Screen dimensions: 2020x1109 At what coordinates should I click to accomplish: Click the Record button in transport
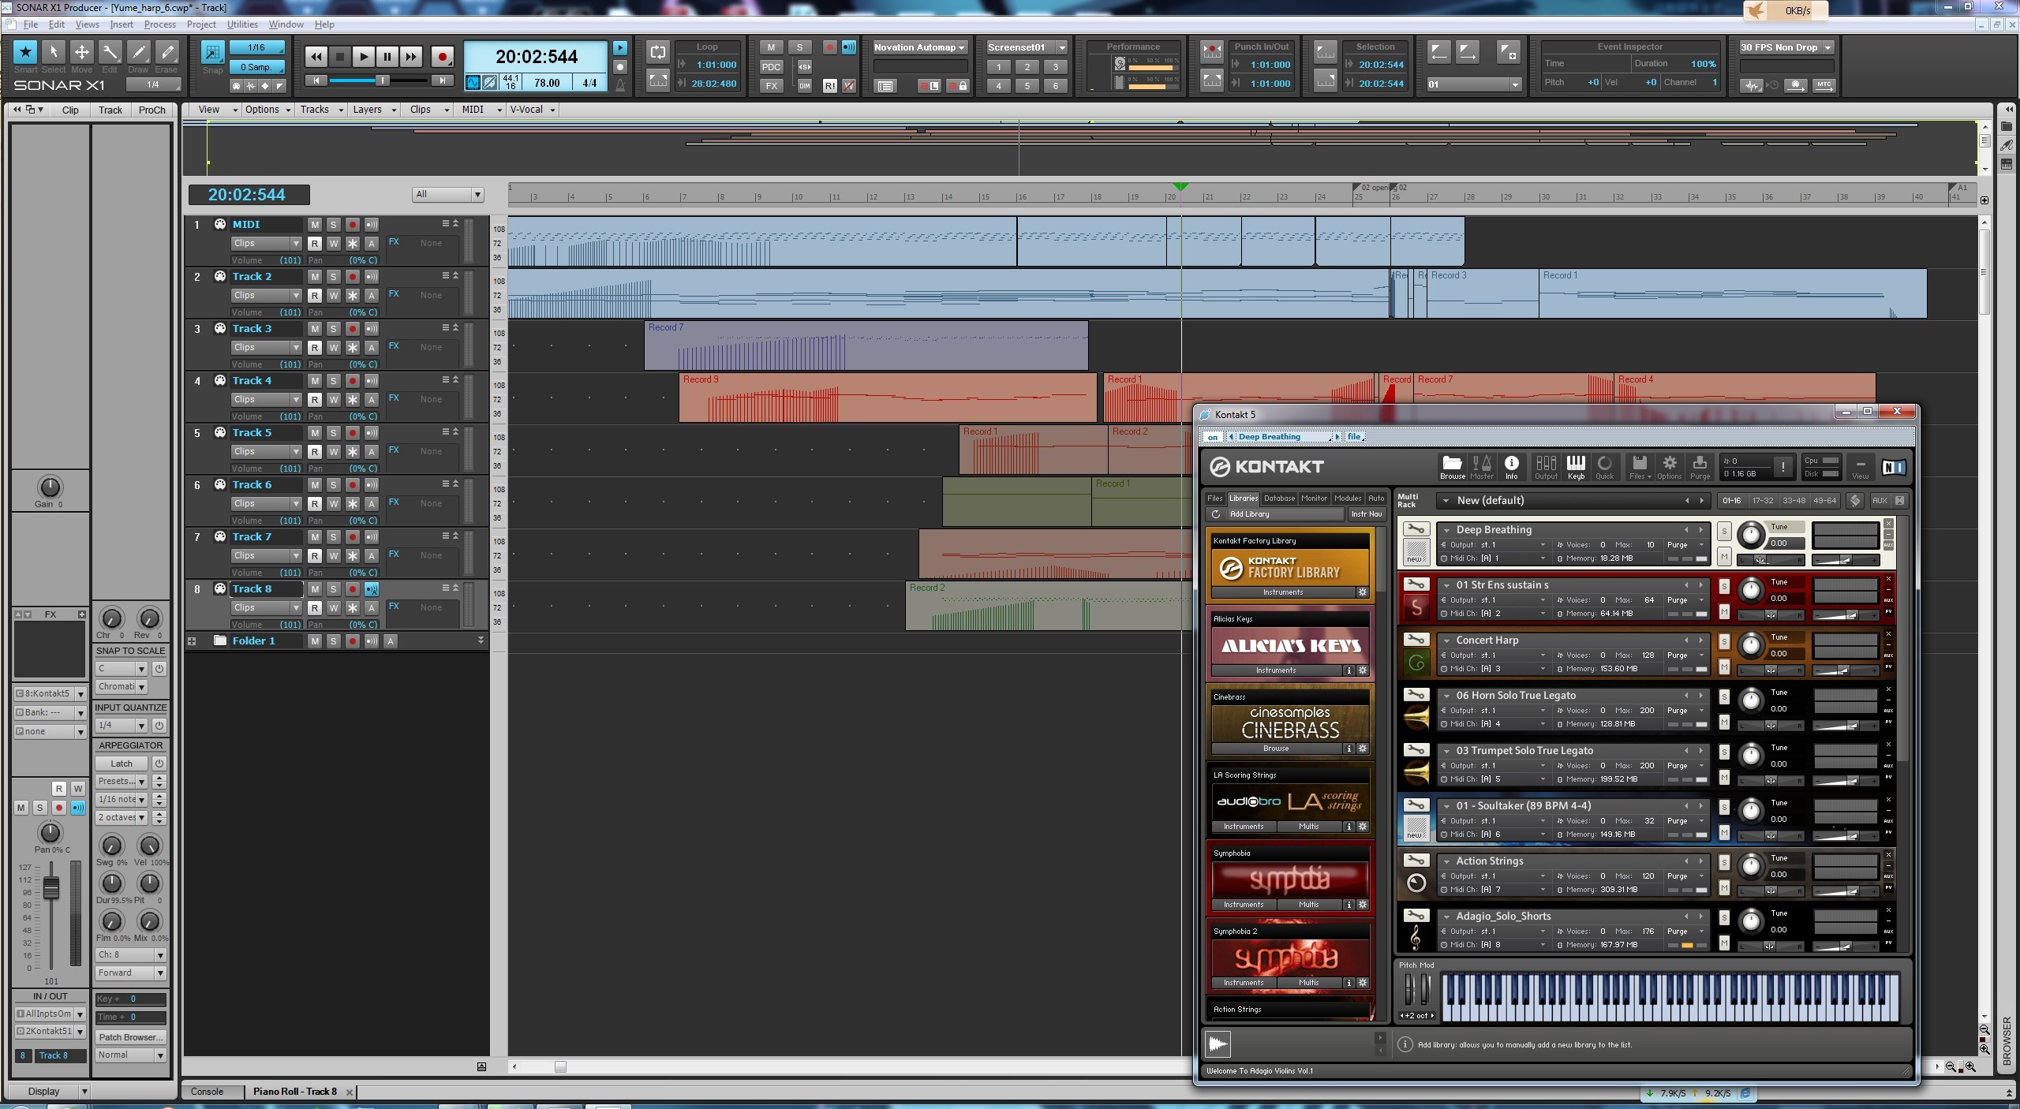coord(443,57)
